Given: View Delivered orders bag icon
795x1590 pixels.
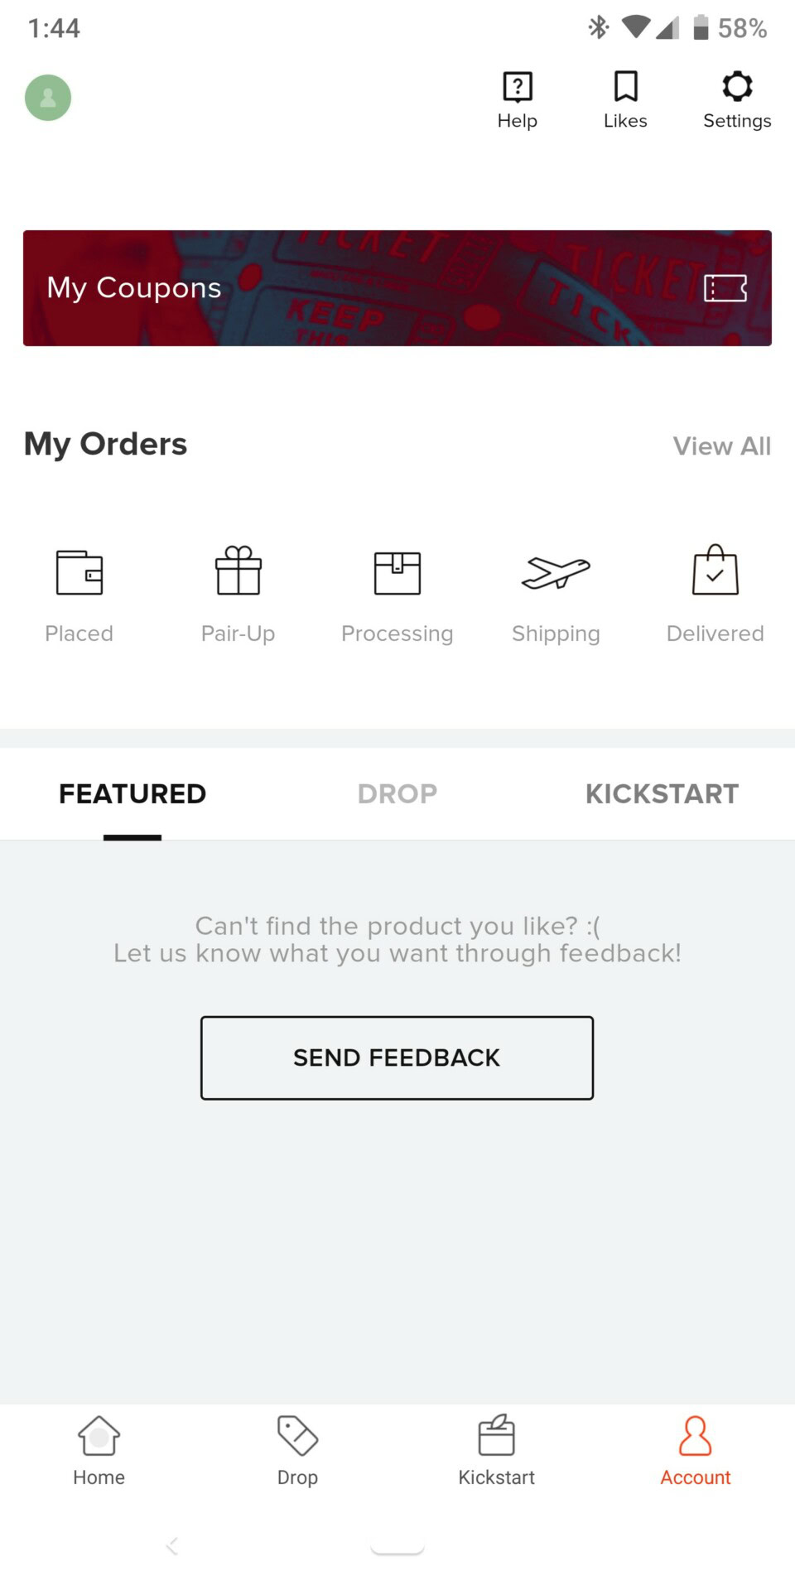Looking at the screenshot, I should [715, 571].
